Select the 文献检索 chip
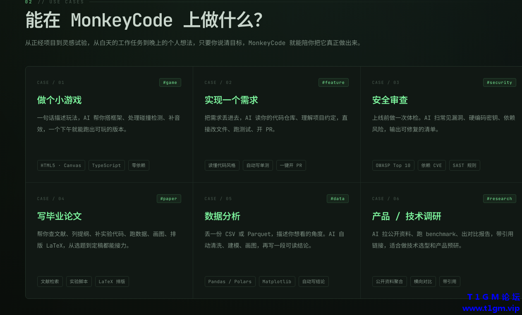The width and height of the screenshot is (522, 315). coord(50,282)
